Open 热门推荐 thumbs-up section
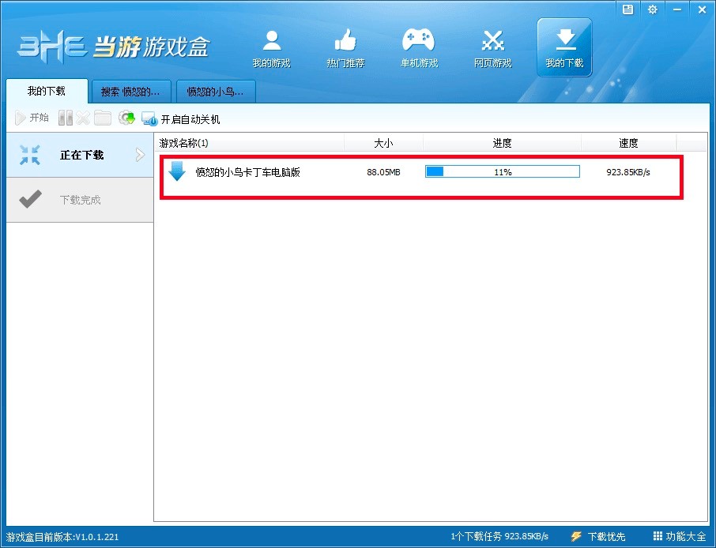The width and height of the screenshot is (716, 548). click(345, 48)
